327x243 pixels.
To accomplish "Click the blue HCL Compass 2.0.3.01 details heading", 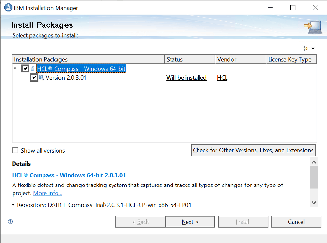I will (x=69, y=175).
